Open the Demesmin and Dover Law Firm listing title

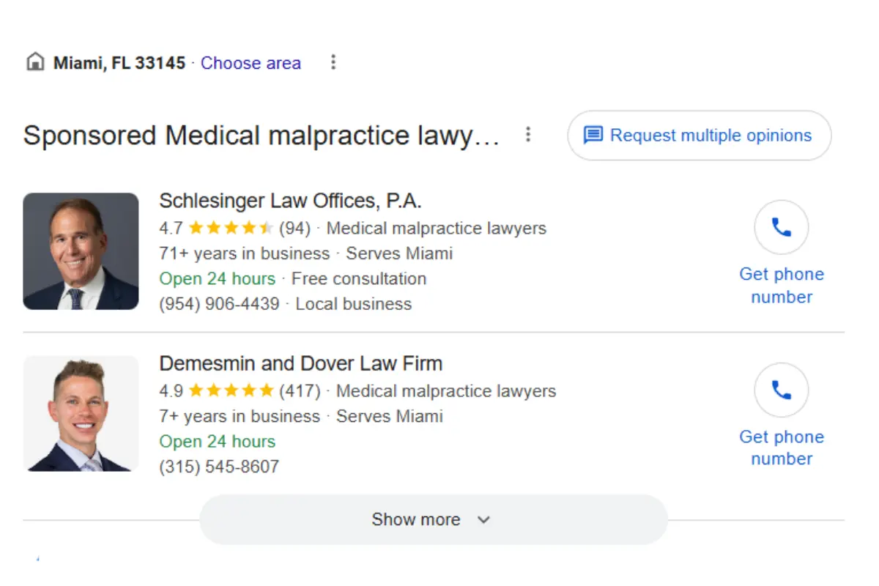click(x=300, y=363)
